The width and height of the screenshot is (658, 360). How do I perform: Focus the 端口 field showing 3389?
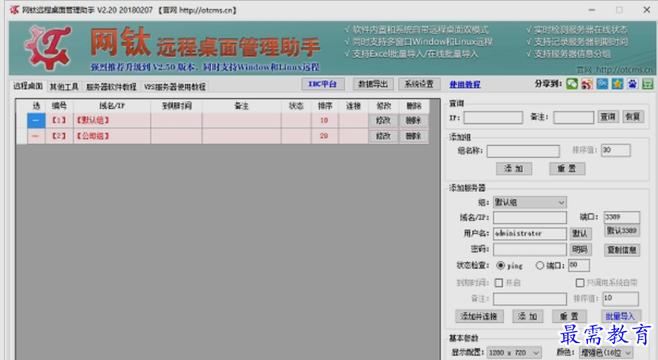click(622, 217)
